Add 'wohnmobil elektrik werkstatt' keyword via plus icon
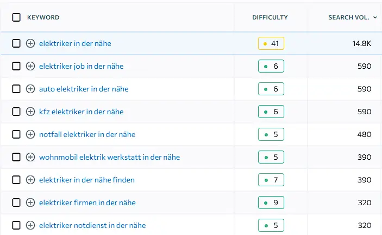The image size is (382, 235). (30, 157)
